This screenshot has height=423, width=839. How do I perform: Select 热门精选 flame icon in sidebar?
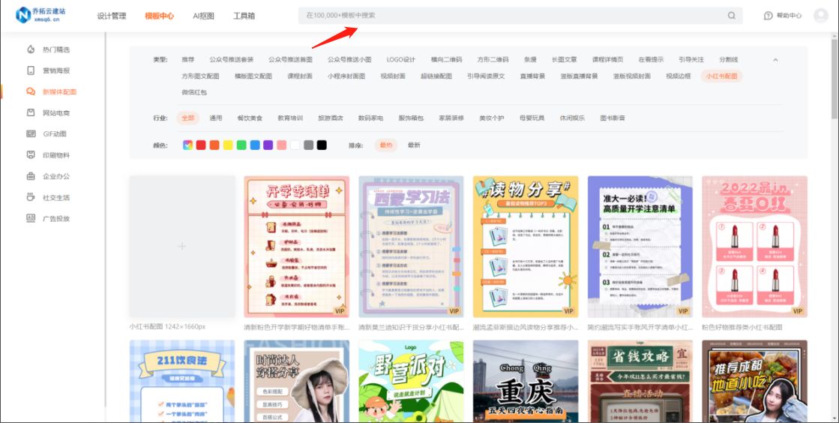click(x=31, y=49)
